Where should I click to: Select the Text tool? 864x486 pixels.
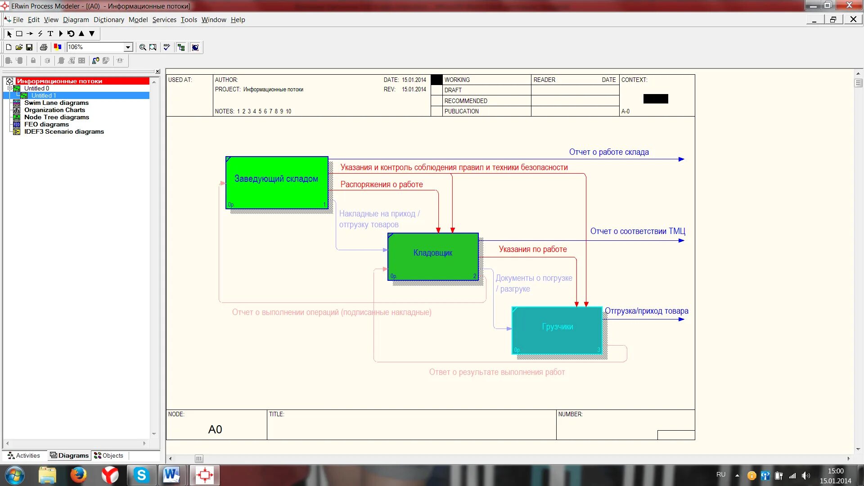(50, 34)
